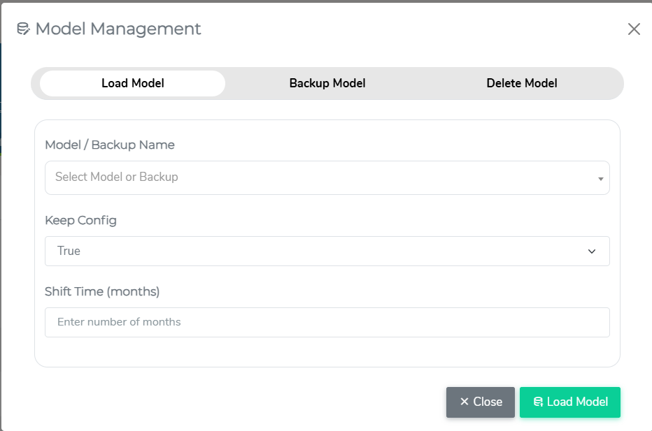Click the database icon inside Load Model button
Screen dimensions: 652x431
pos(538,402)
